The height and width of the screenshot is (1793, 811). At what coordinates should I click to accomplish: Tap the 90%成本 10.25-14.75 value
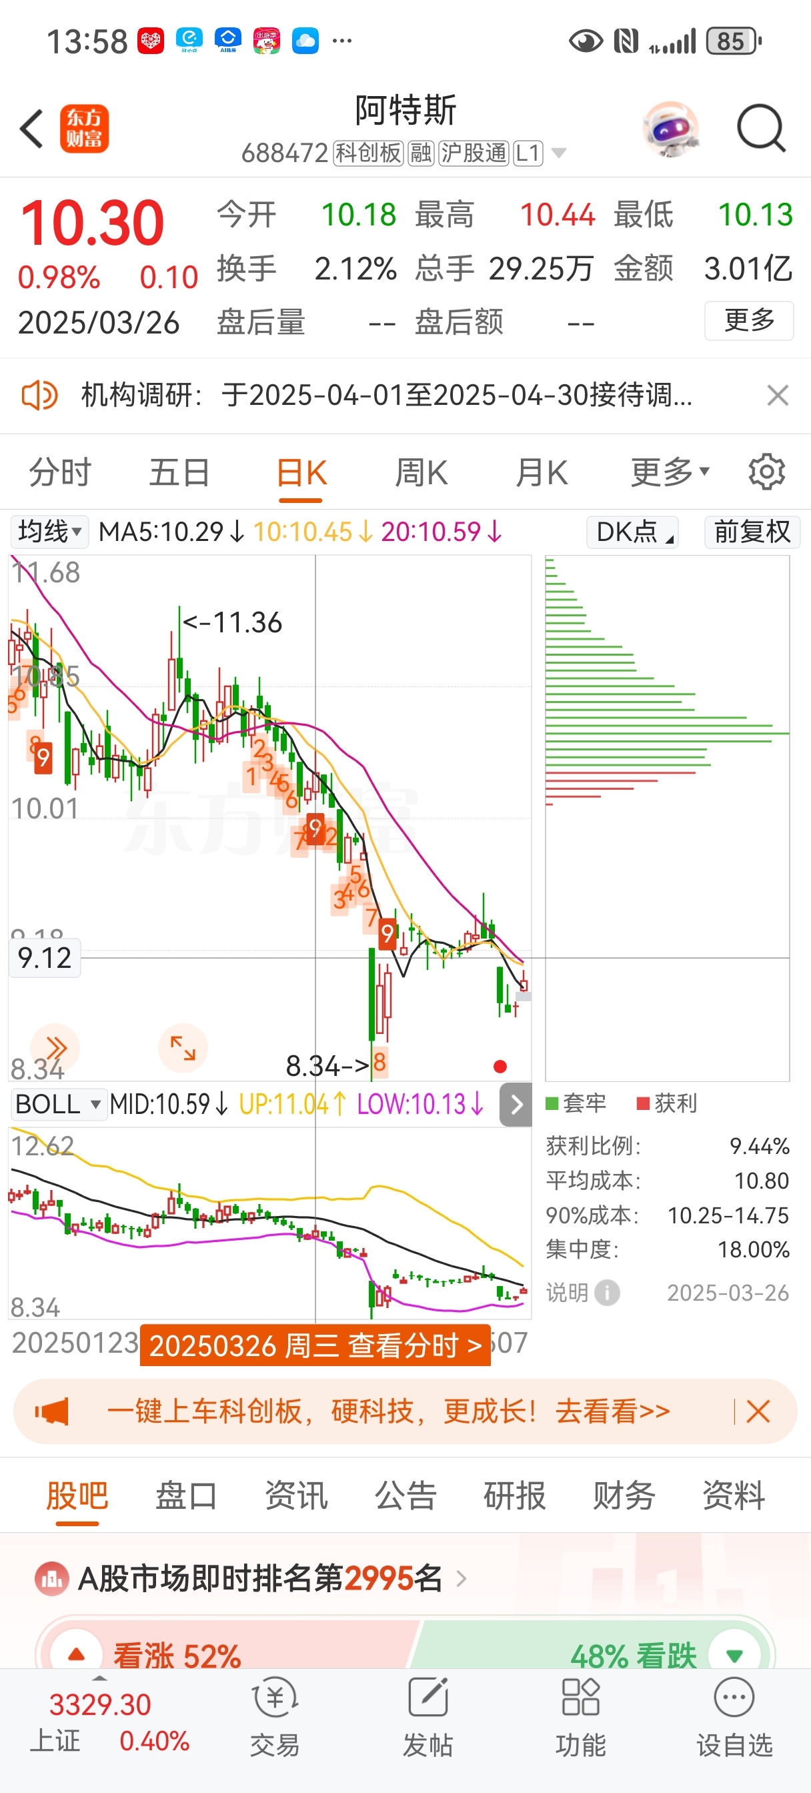click(728, 1215)
